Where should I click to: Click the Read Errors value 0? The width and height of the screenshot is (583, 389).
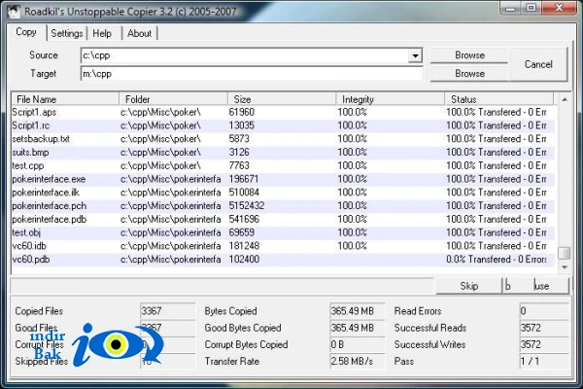click(544, 311)
